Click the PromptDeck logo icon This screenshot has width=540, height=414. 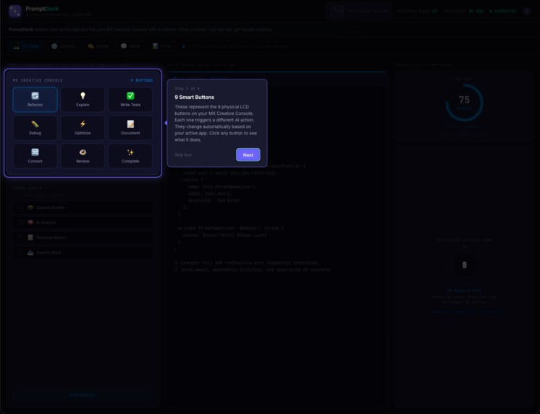(x=15, y=11)
